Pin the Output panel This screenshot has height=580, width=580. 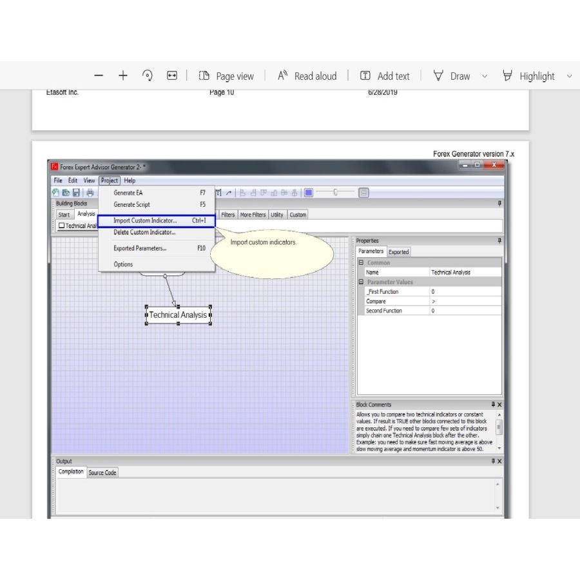click(493, 461)
